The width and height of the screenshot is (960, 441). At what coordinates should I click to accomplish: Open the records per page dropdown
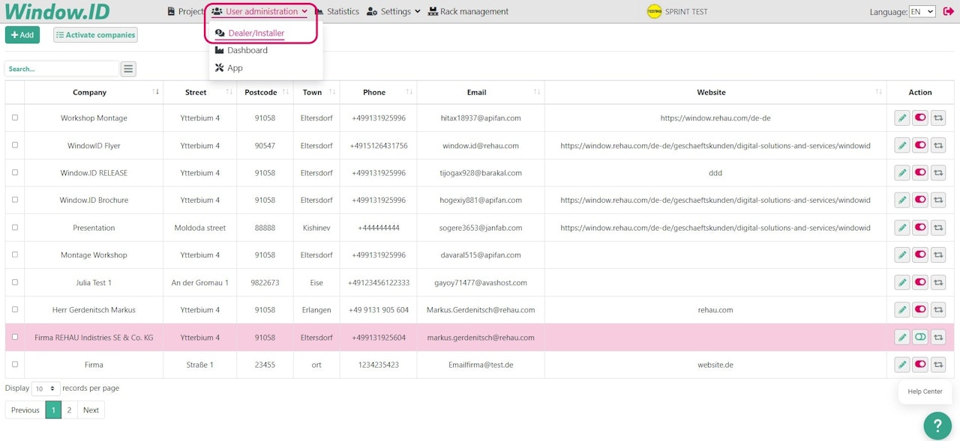pyautogui.click(x=45, y=389)
